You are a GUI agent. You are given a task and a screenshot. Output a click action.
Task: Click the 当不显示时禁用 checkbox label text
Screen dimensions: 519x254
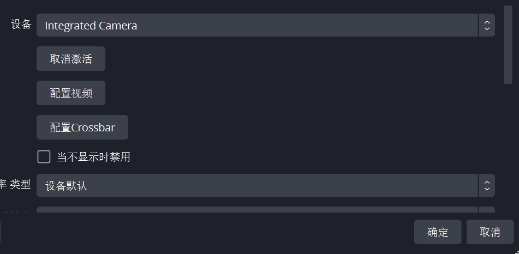[93, 158]
